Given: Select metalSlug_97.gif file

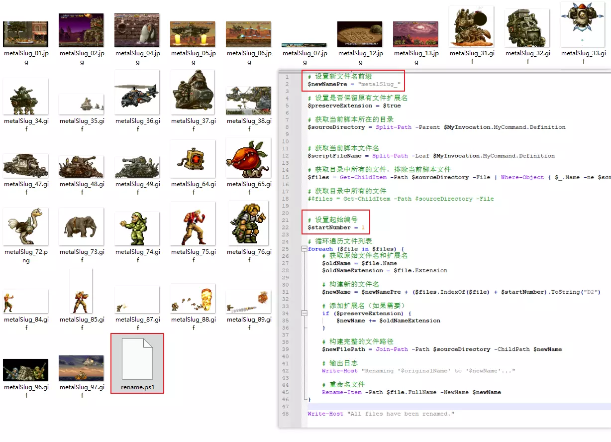Looking at the screenshot, I should [81, 368].
